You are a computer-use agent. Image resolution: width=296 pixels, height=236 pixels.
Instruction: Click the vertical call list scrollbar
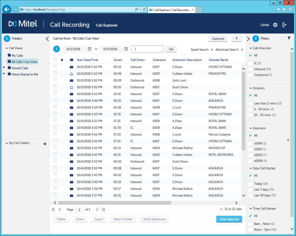[243, 111]
